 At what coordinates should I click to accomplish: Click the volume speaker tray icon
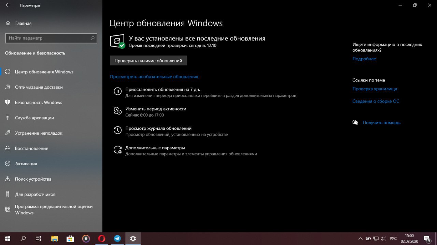coord(383,239)
